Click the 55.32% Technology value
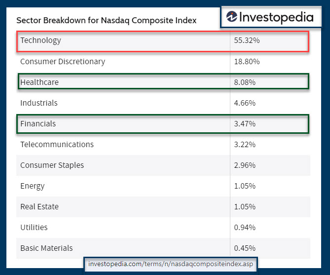Image resolution: width=330 pixels, height=275 pixels. click(247, 40)
